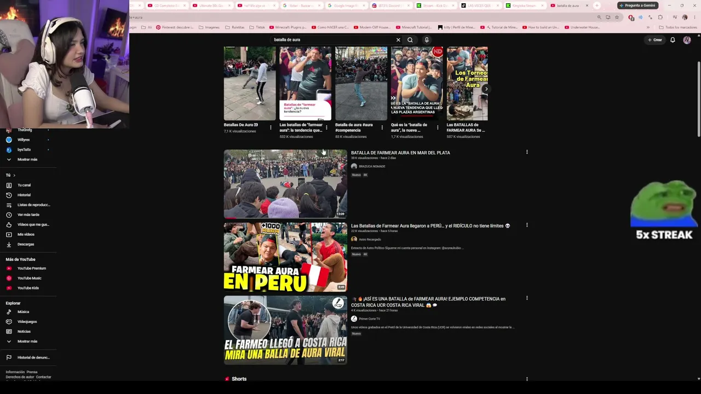Switch to the Discord browser tab
Screen dimensions: 701x394
390,5
